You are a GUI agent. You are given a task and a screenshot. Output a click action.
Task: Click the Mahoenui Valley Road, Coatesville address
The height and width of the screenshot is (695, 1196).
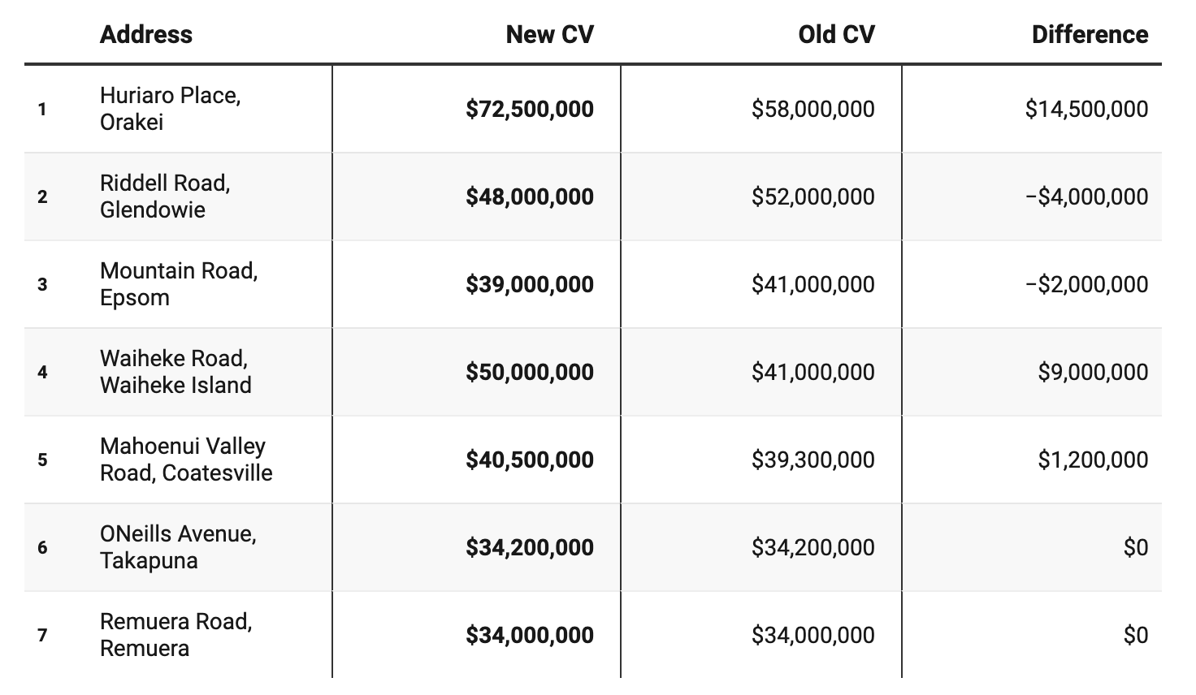pos(186,460)
